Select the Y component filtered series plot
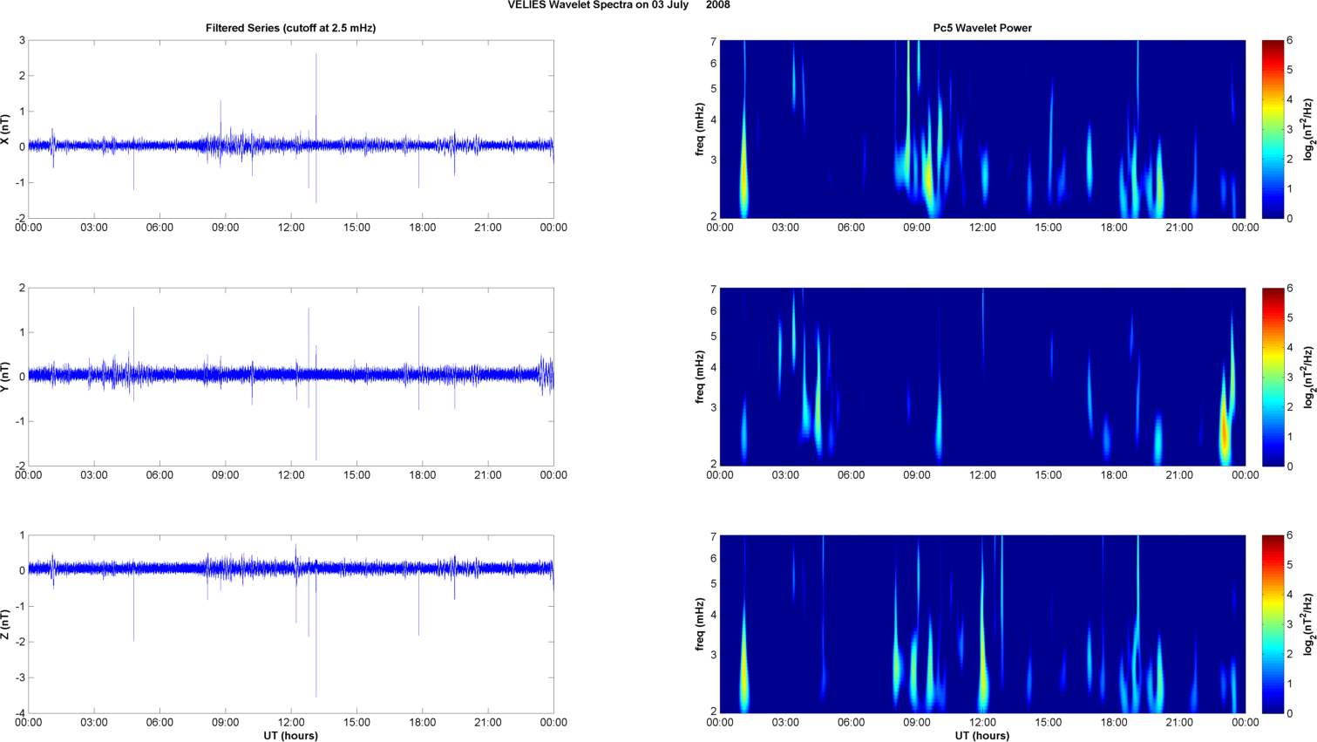Image resolution: width=1317 pixels, height=742 pixels. [x=291, y=377]
